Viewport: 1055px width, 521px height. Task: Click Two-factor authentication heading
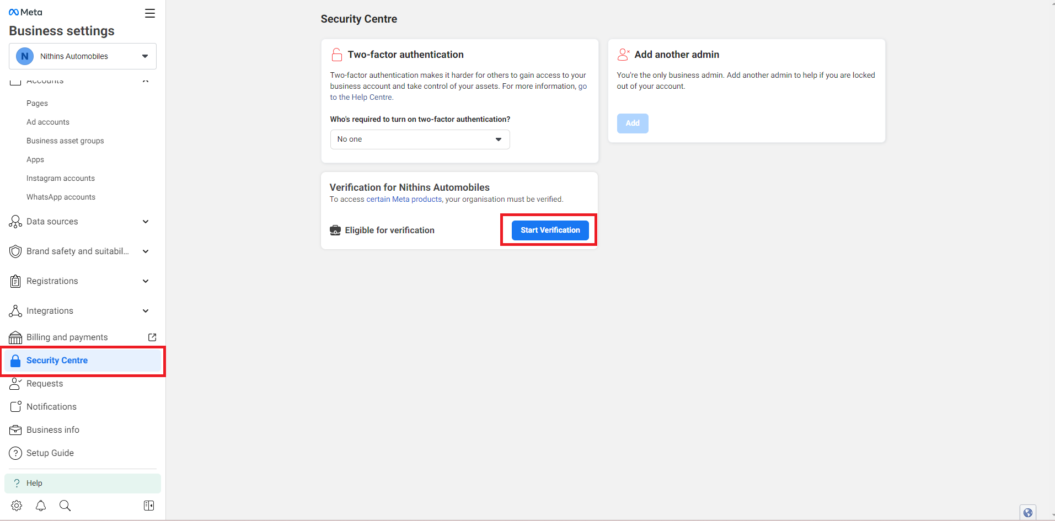pos(405,55)
